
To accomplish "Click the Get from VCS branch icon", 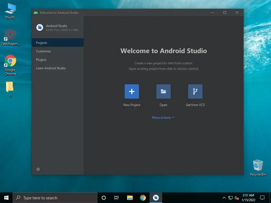I will tap(195, 91).
